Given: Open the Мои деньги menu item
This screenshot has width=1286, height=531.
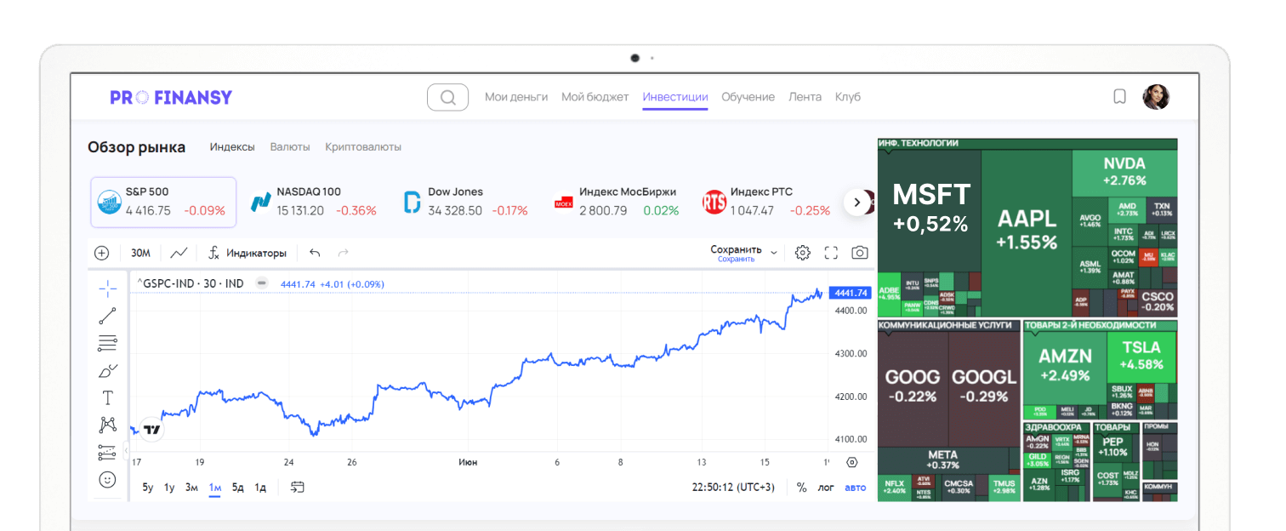Looking at the screenshot, I should coord(516,97).
